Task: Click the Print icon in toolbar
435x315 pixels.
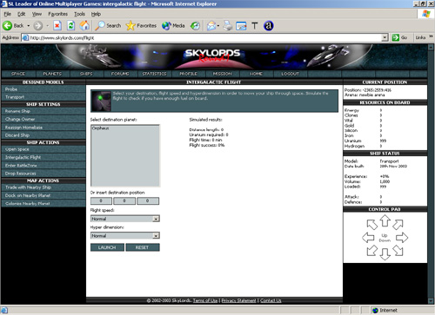Action: (x=228, y=26)
